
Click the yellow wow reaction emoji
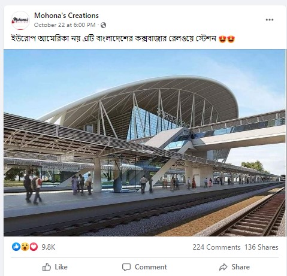click(25, 247)
